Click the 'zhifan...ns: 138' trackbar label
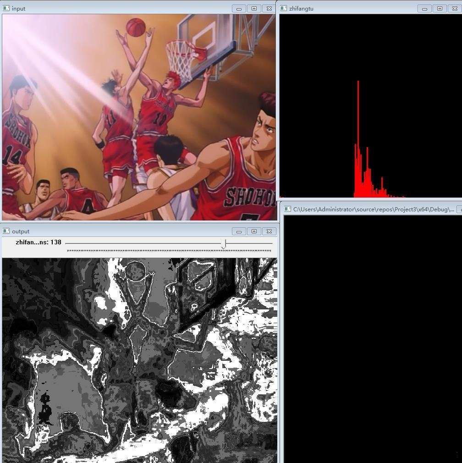The height and width of the screenshot is (463, 462). [x=38, y=242]
